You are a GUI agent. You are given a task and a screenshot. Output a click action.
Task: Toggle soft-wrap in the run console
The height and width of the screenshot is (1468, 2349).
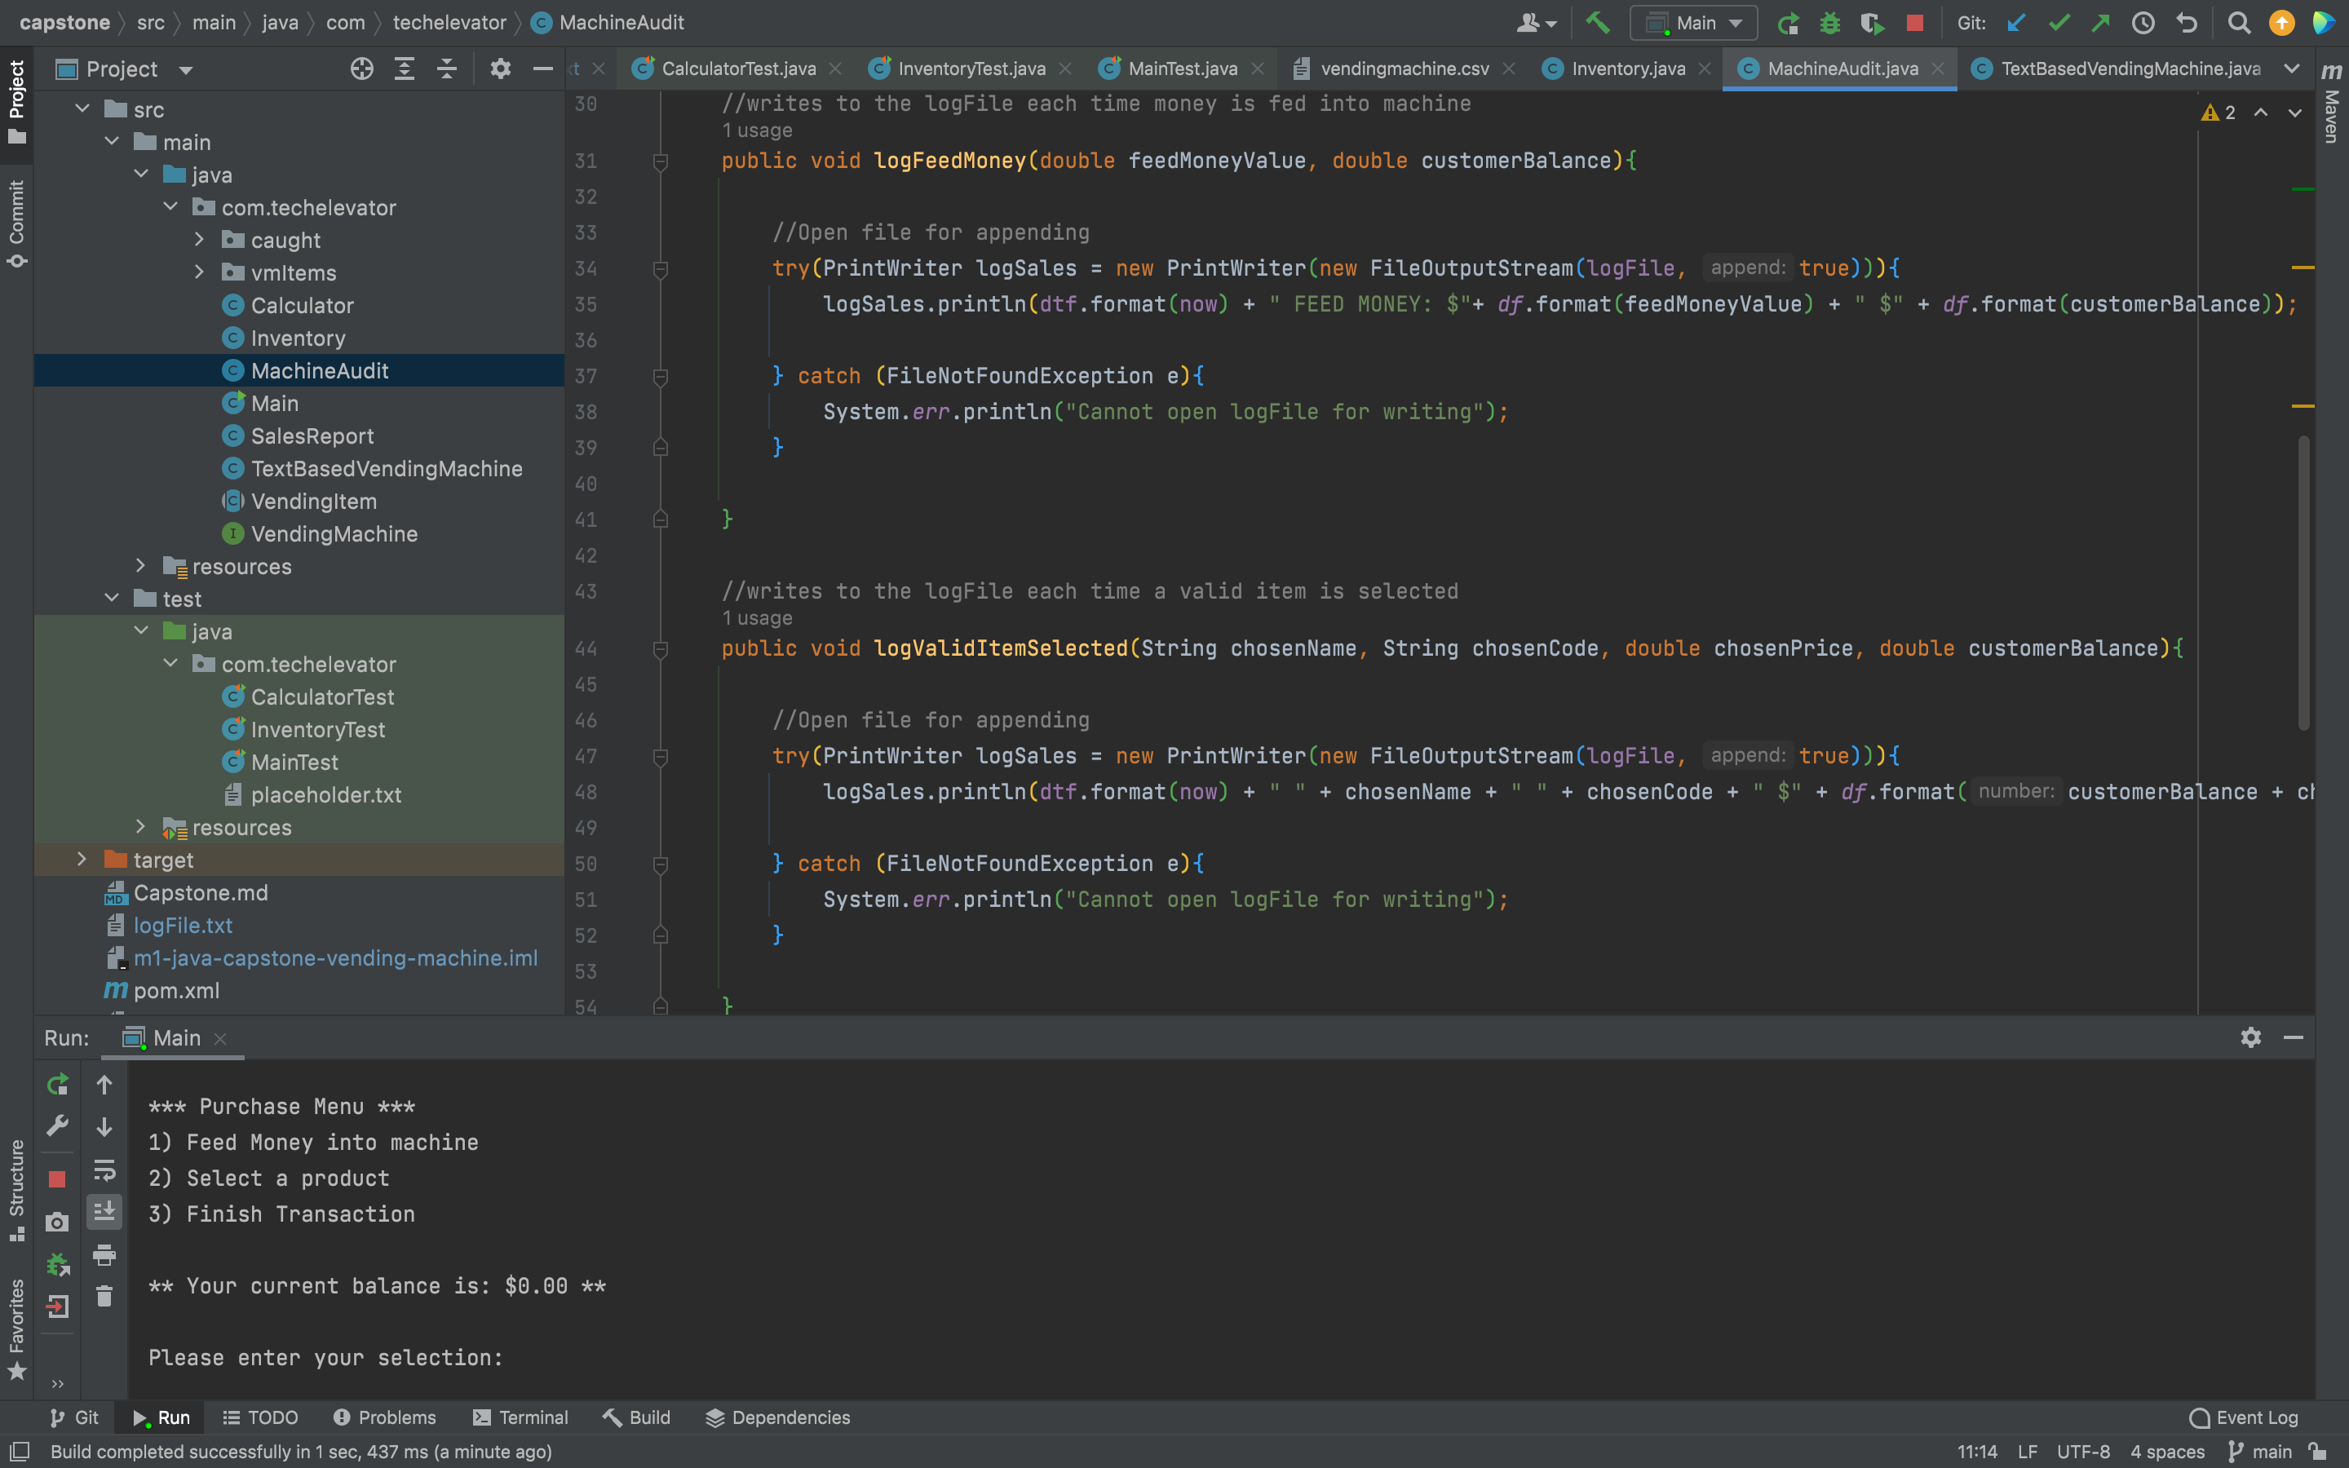coord(105,1172)
